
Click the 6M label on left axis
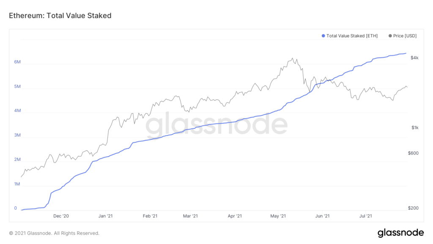pos(18,62)
